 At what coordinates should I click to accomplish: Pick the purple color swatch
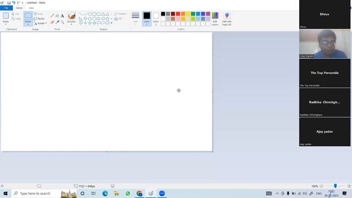point(208,14)
